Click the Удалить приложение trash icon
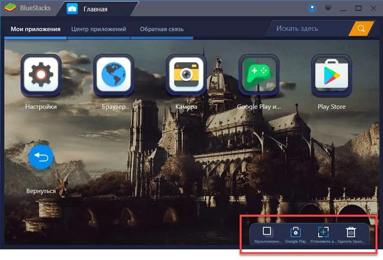This screenshot has height=260, width=383. click(351, 232)
